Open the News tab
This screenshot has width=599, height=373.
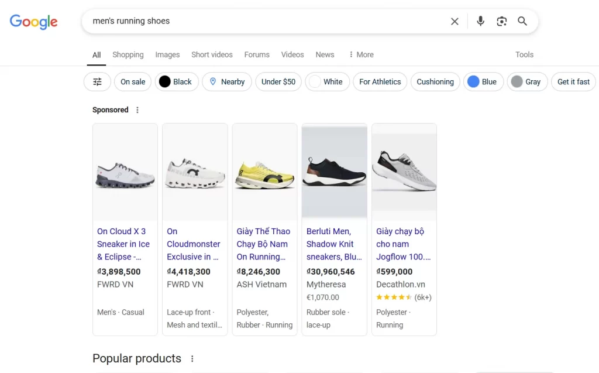[x=325, y=54]
